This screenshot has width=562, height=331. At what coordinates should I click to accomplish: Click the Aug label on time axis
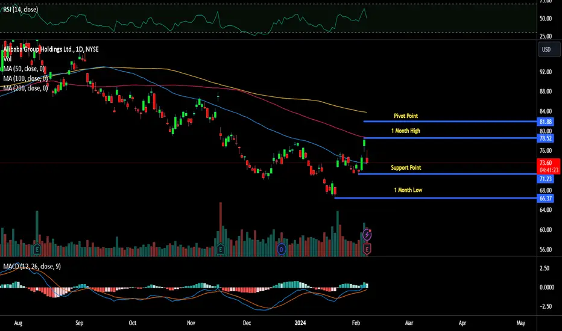click(x=18, y=323)
